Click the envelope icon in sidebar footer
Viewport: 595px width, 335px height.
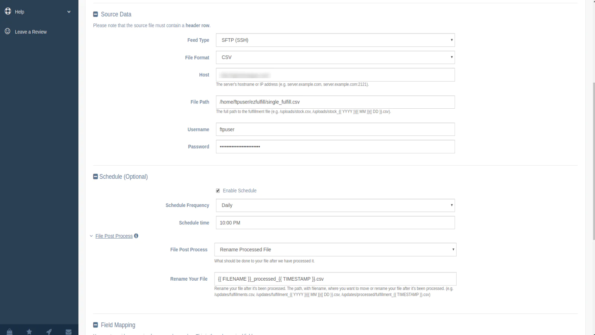[68, 332]
